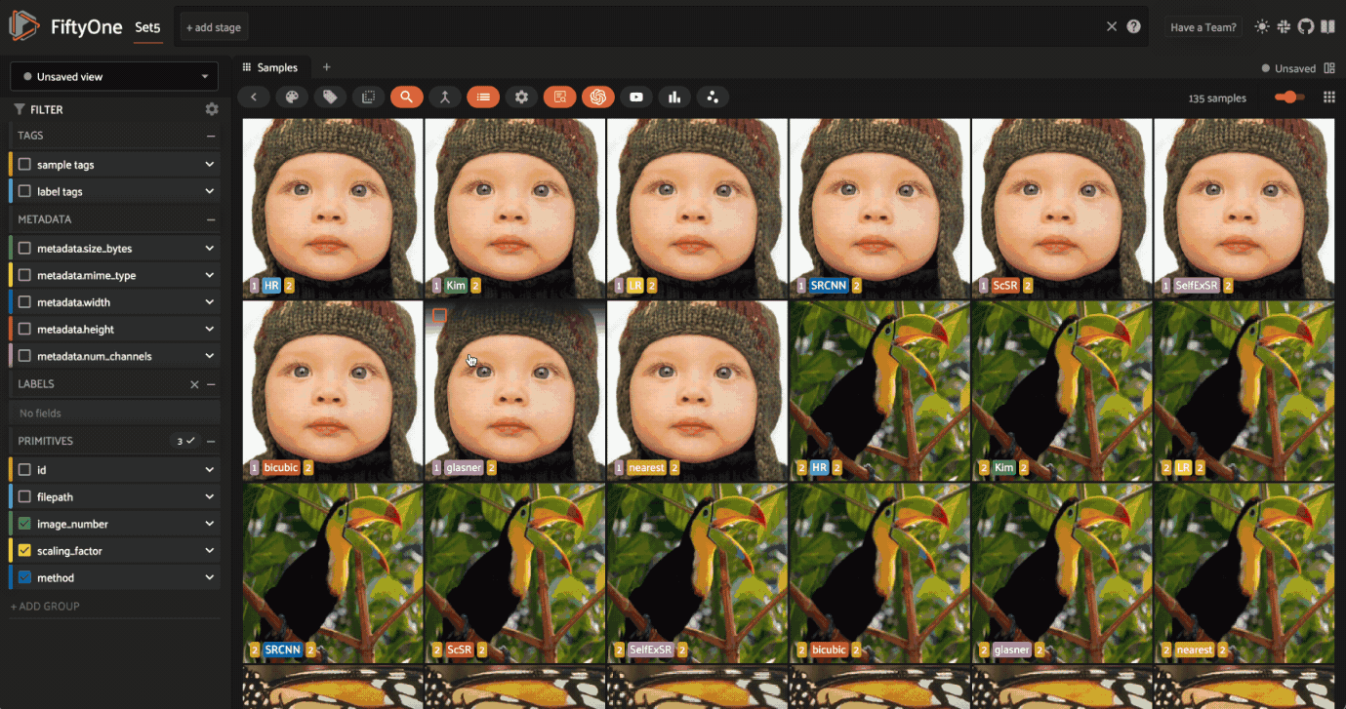Clear the view stages with X
Image resolution: width=1346 pixels, height=709 pixels.
coord(1112,26)
